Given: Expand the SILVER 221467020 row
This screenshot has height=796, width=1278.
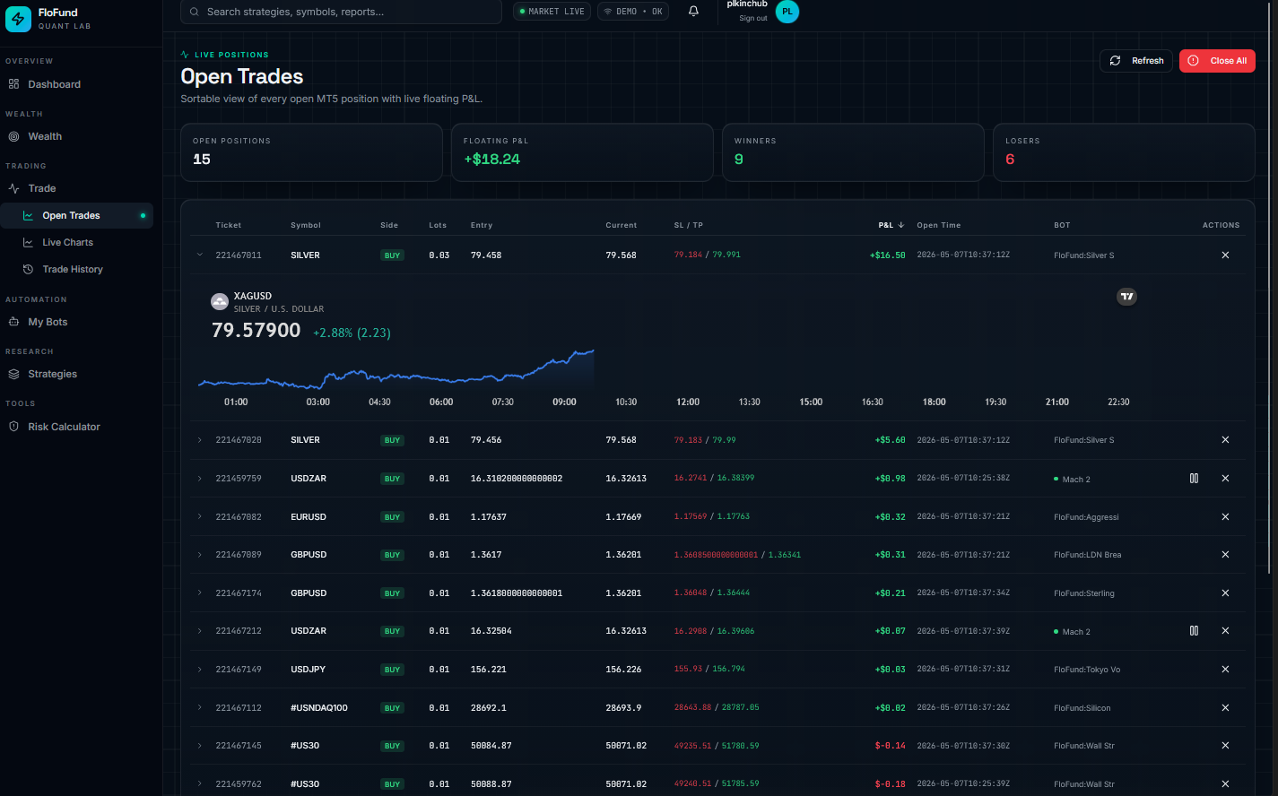Looking at the screenshot, I should coord(200,440).
